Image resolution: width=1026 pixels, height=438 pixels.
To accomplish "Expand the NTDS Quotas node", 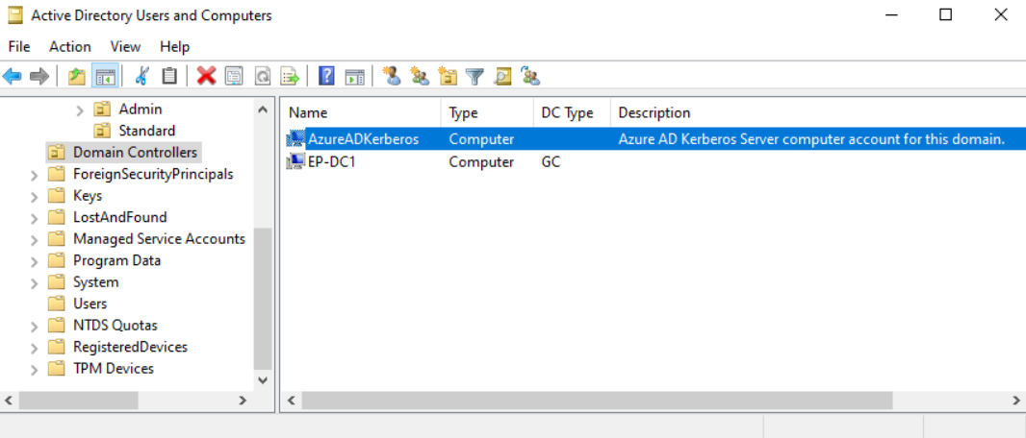I will 34,325.
